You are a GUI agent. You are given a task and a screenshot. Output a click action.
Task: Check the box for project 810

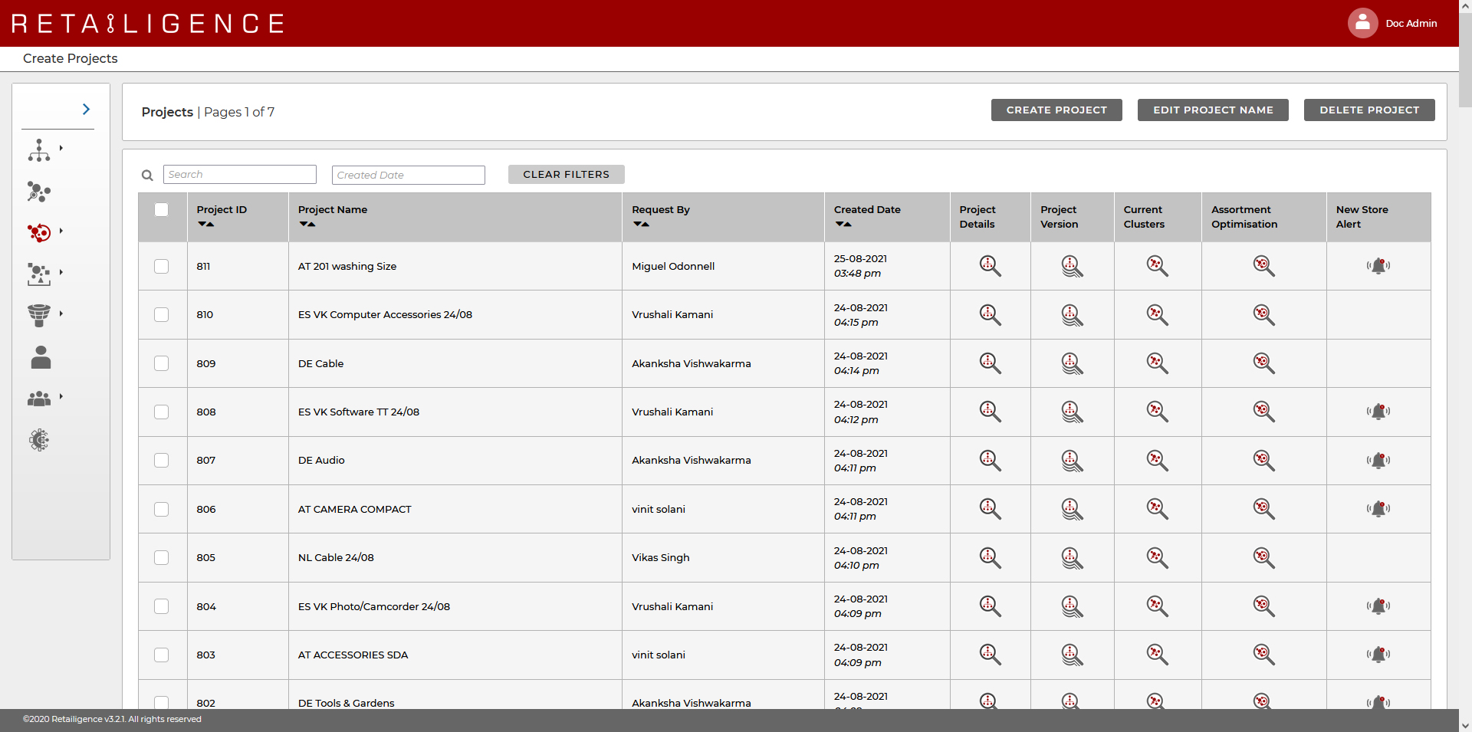161,314
